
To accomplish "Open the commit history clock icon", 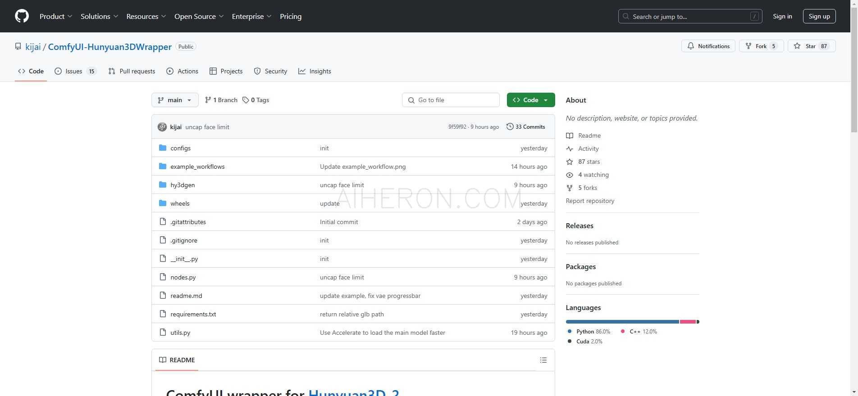I will pyautogui.click(x=510, y=126).
